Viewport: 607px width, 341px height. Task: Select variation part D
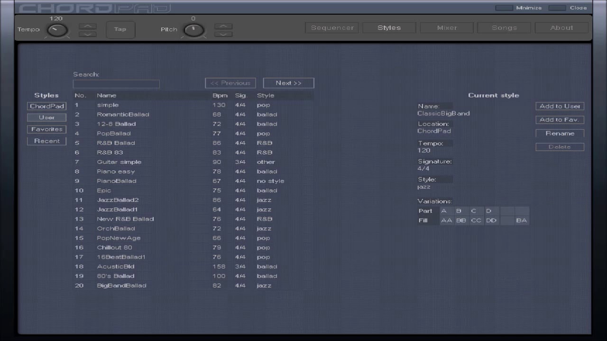[x=492, y=211]
